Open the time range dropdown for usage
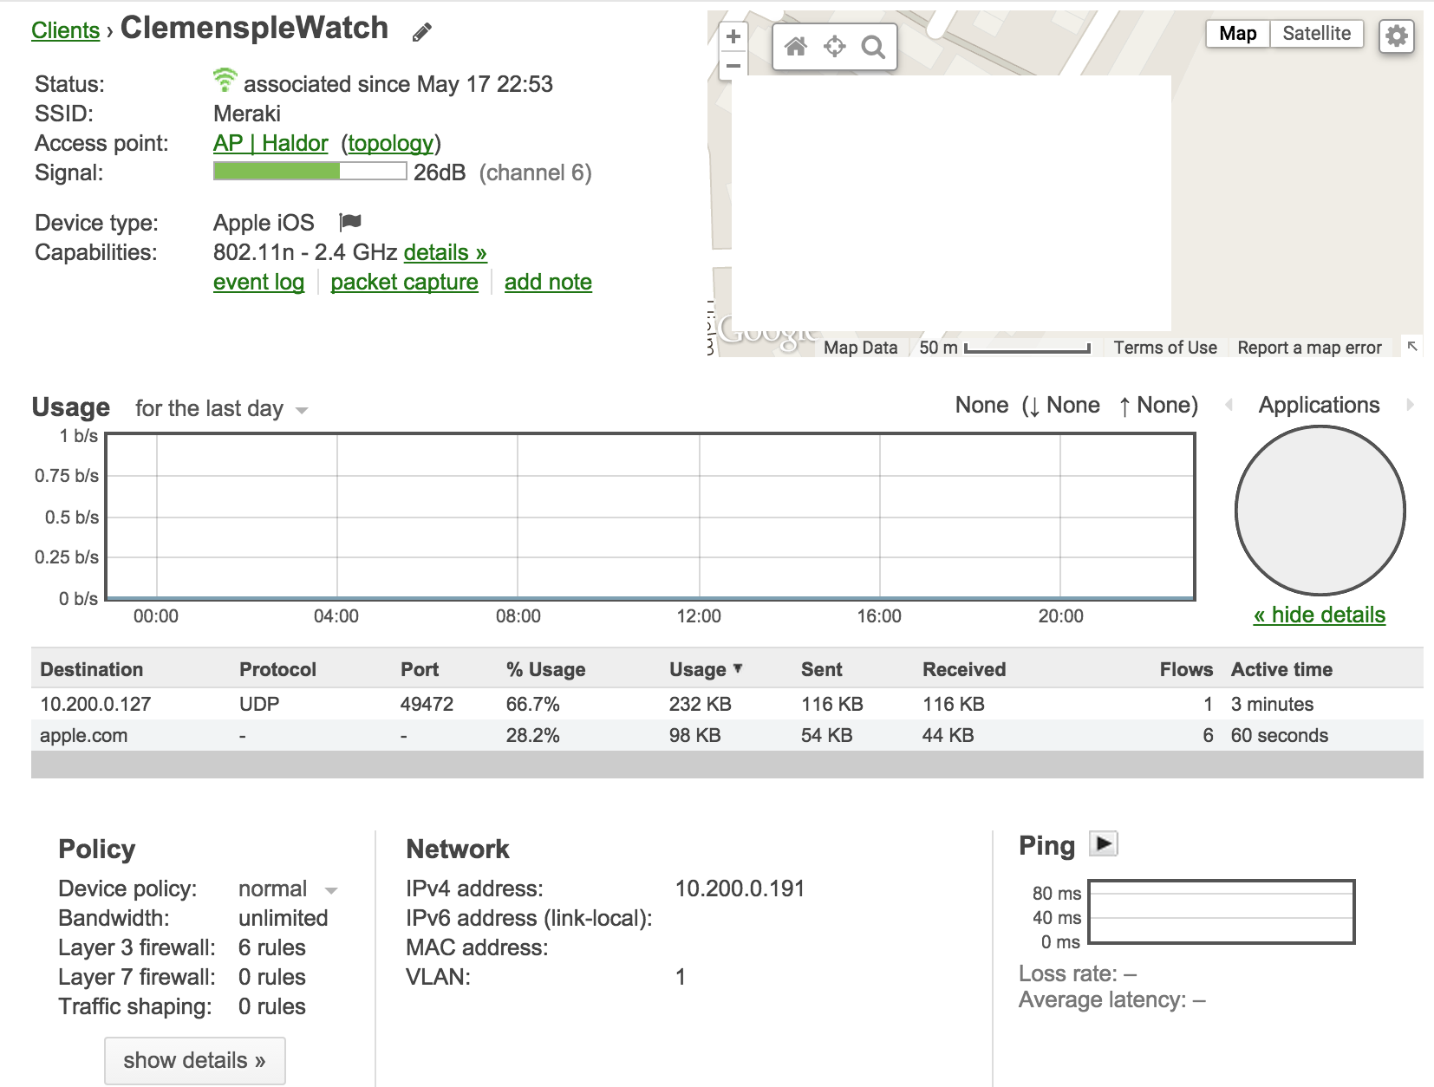This screenshot has width=1434, height=1087. 222,408
